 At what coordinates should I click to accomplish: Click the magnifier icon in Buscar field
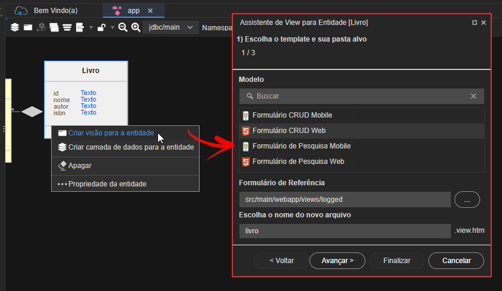(250, 96)
